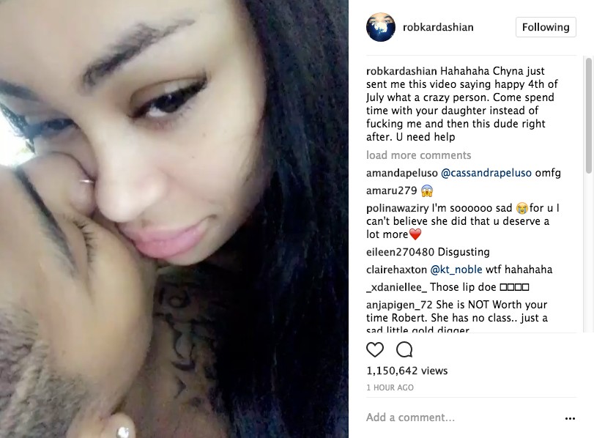This screenshot has width=594, height=438.
Task: Toggle the Following button
Action: tap(546, 27)
